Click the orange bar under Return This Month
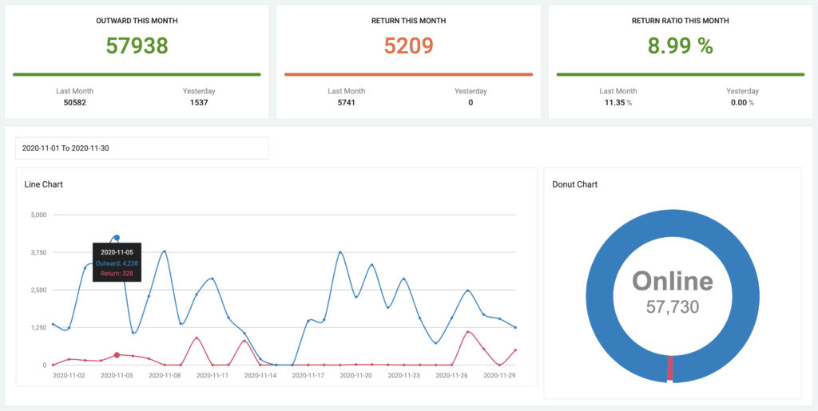818x411 pixels. (x=408, y=74)
